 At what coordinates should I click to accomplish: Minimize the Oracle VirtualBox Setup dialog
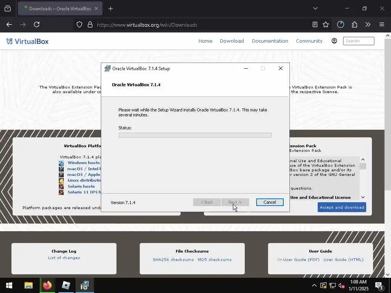pos(246,69)
